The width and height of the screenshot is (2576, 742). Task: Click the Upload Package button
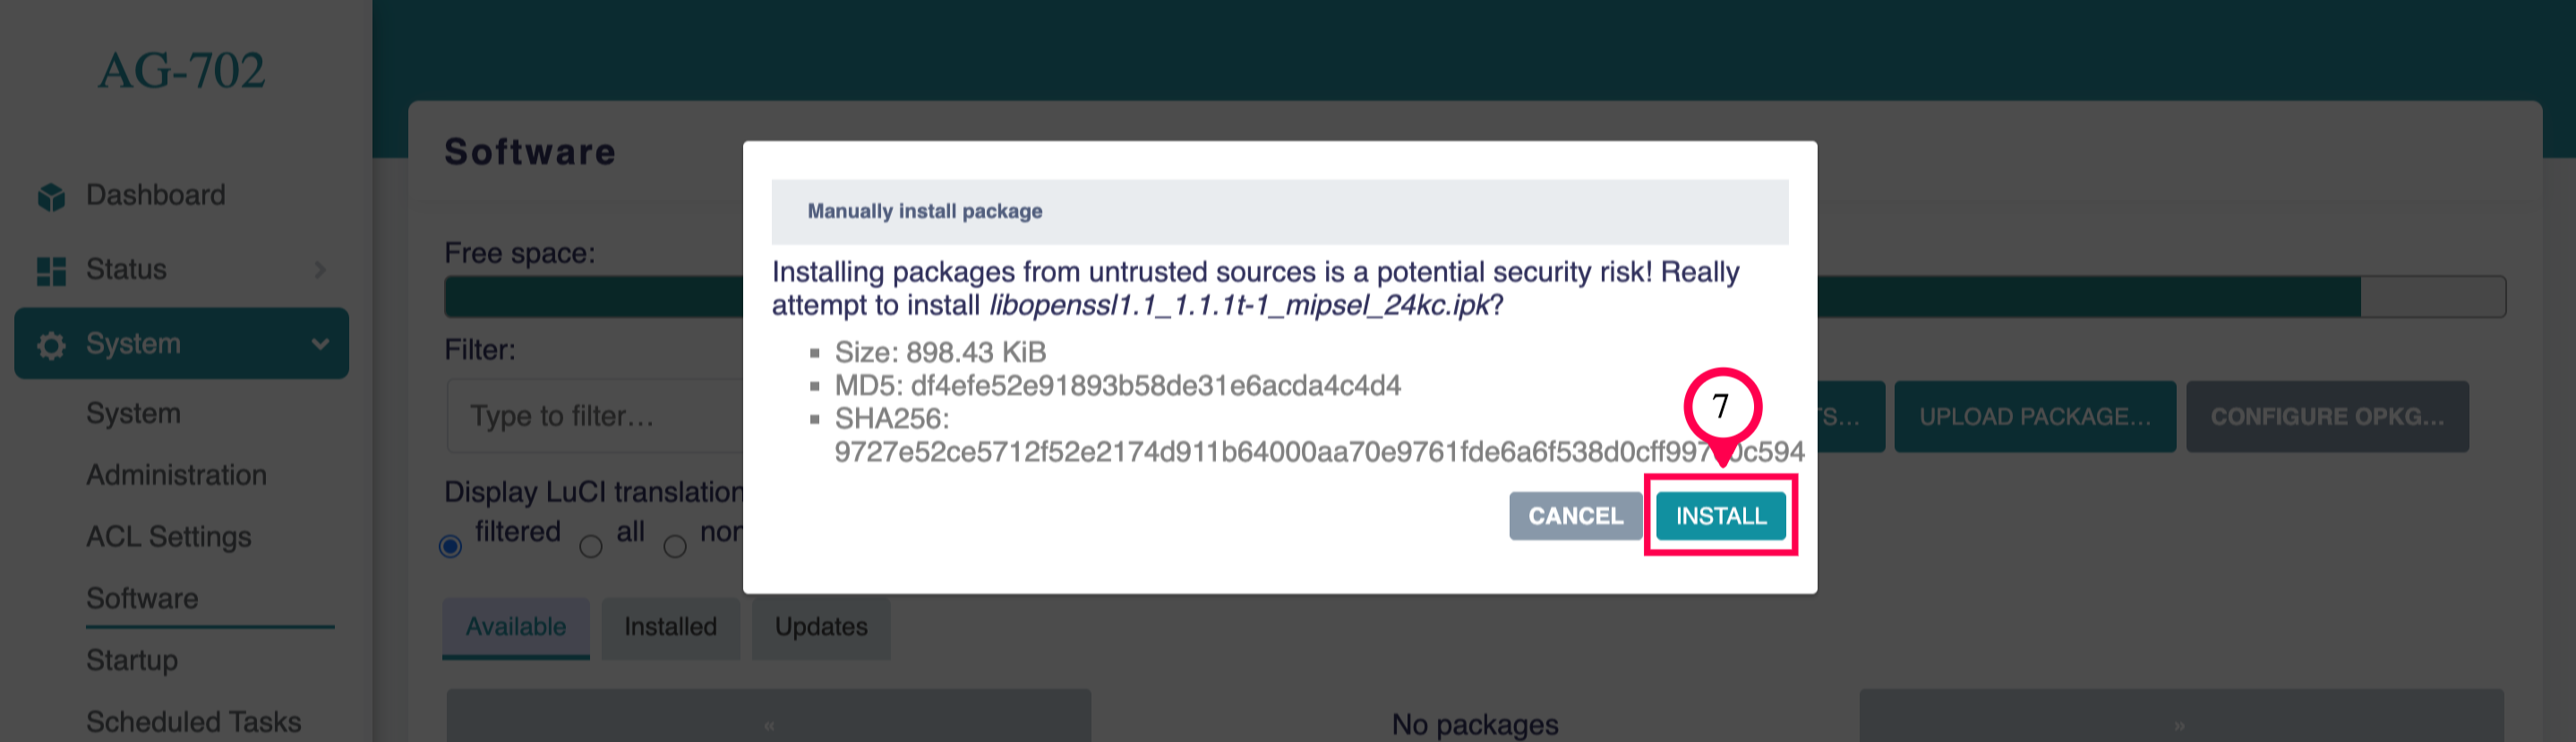pos(2034,417)
